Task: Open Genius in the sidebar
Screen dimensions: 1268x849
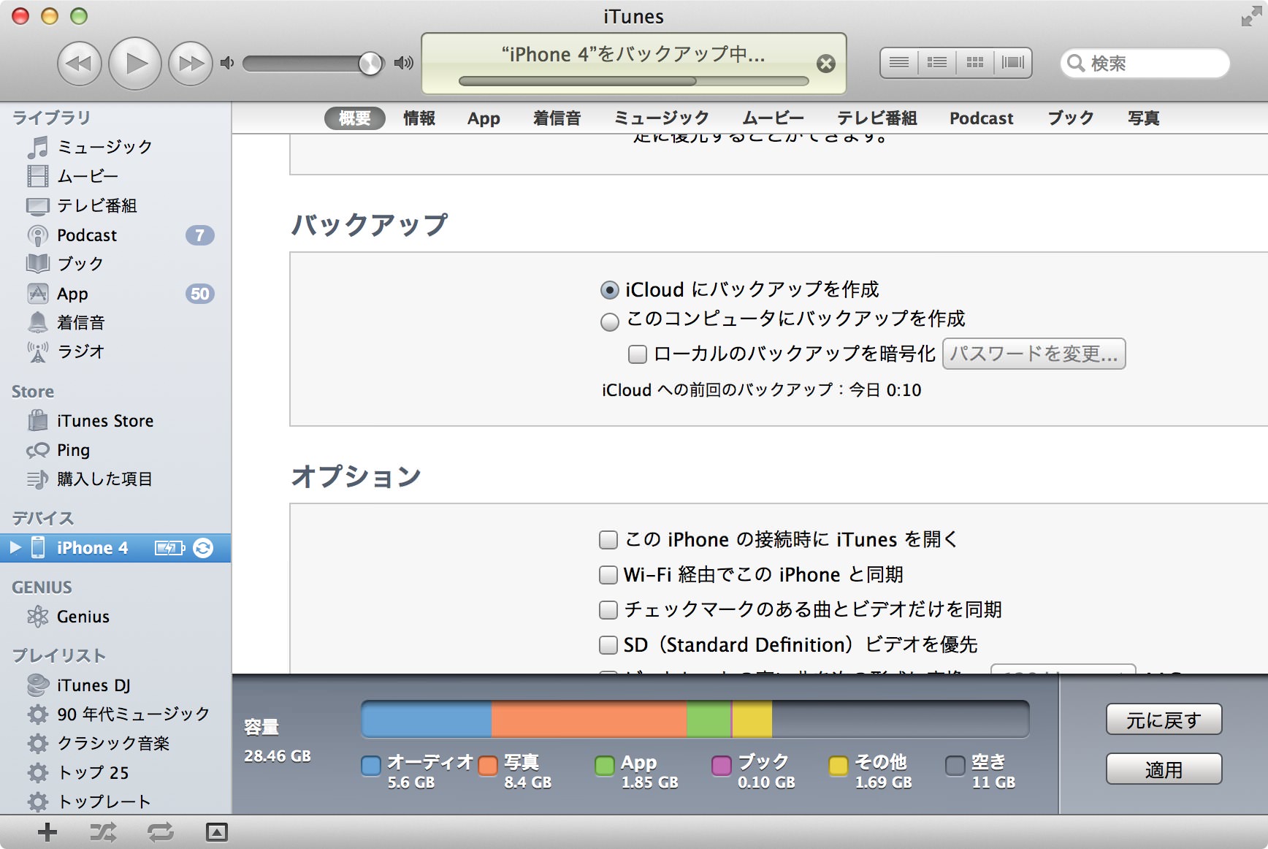Action: coord(115,617)
